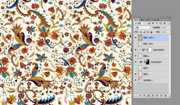Image resolution: width=180 pixels, height=105 pixels.
Task: Switch to the 通道 tab
Action: [x=142, y=19]
